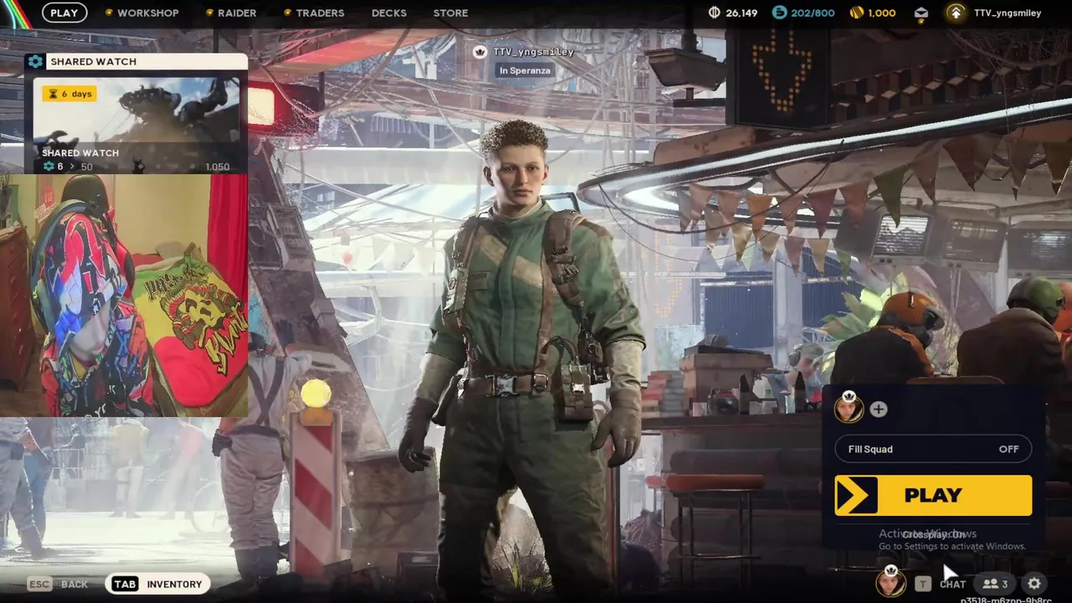This screenshot has height=603, width=1072.
Task: Click the SHARED WATCH event gear icon
Action: tap(34, 61)
